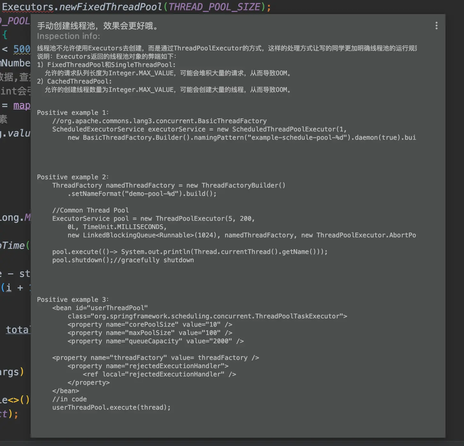Click the pool.execute println line

coord(190,252)
